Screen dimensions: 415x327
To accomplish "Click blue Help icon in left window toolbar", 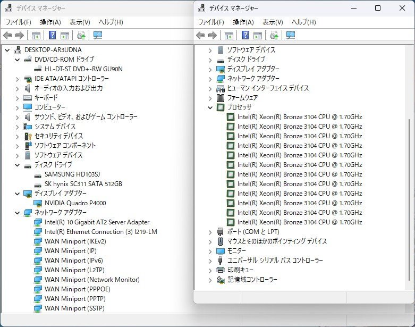I will click(x=53, y=35).
